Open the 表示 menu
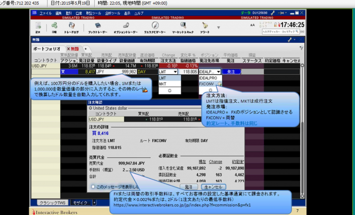The width and height of the screenshot is (355, 215). coord(127,14)
